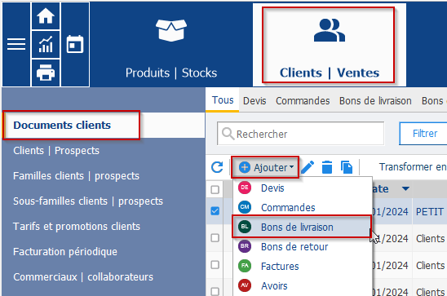Open the home icon
The height and width of the screenshot is (296, 447).
(46, 15)
